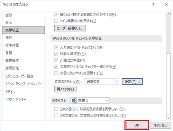
Task: Confirm with the OK button
Action: point(137,125)
